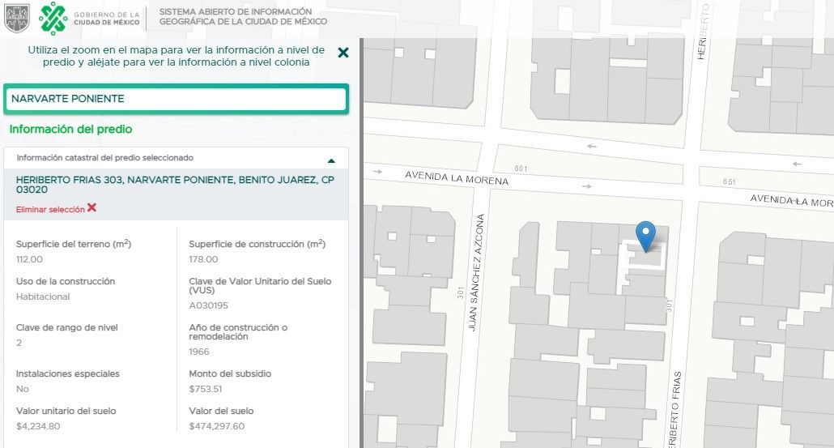Click Clave de rango de nivel value 2
Viewport: 834px width, 448px height.
click(x=19, y=343)
